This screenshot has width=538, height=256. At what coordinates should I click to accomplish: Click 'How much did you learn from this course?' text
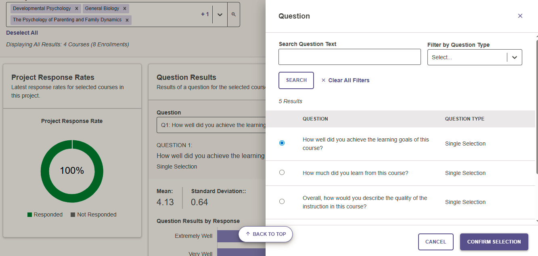point(355,173)
